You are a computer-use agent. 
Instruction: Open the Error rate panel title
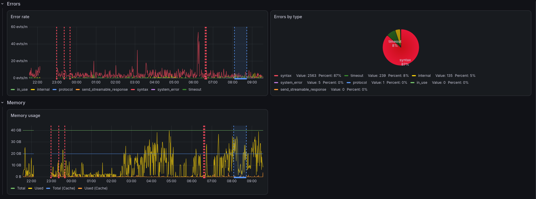pyautogui.click(x=20, y=17)
